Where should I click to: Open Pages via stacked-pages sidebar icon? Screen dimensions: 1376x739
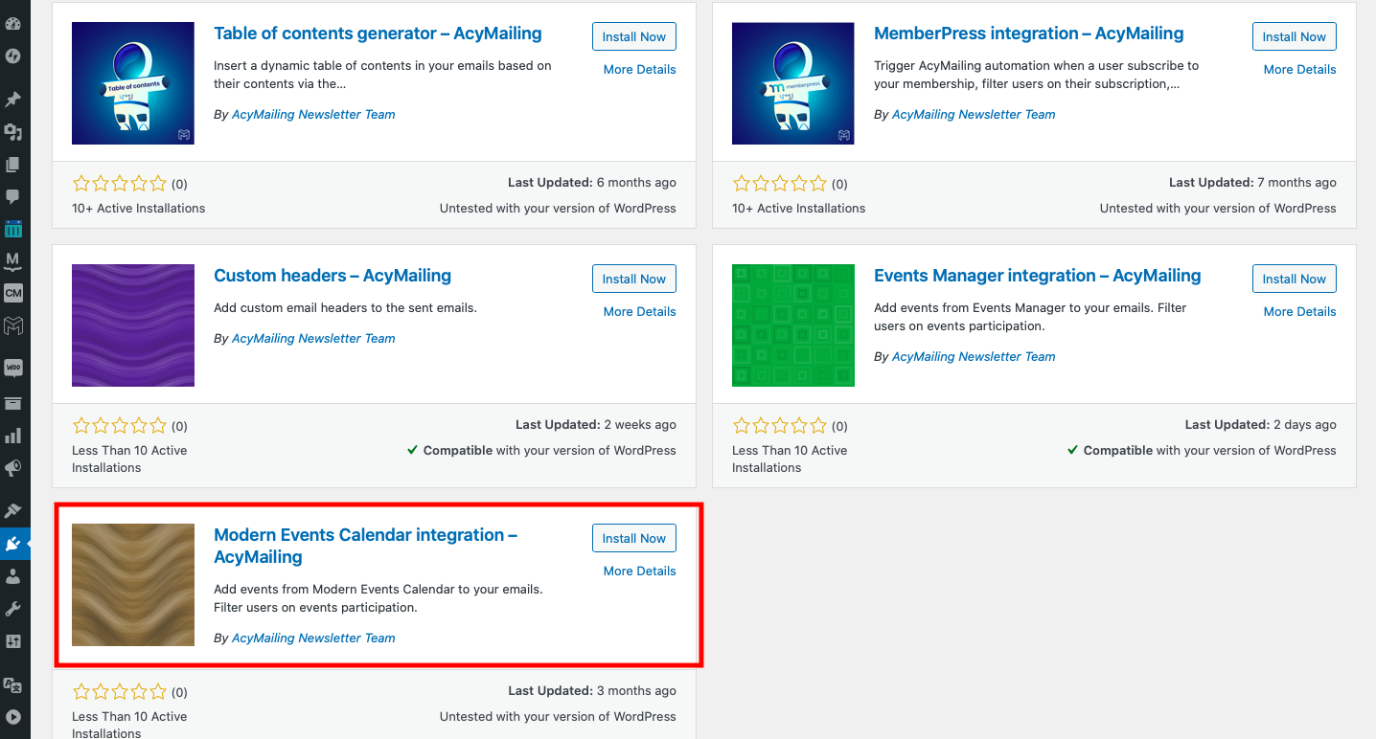(13, 165)
